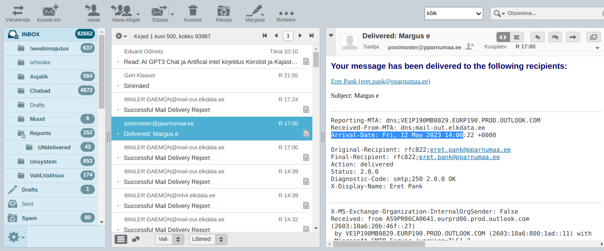Open the Sinimäed email from Gert Klaaser
This screenshot has width=604, height=251.
212,81
